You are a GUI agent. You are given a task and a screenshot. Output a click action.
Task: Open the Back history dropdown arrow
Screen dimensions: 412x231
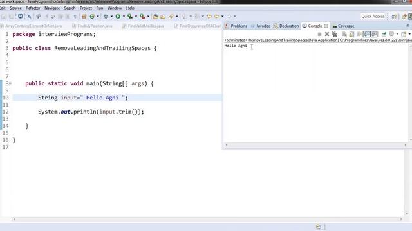223,17
